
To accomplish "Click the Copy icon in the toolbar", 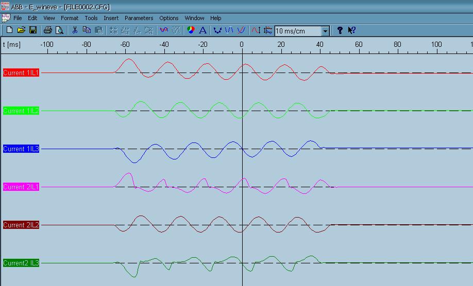I will pos(87,30).
